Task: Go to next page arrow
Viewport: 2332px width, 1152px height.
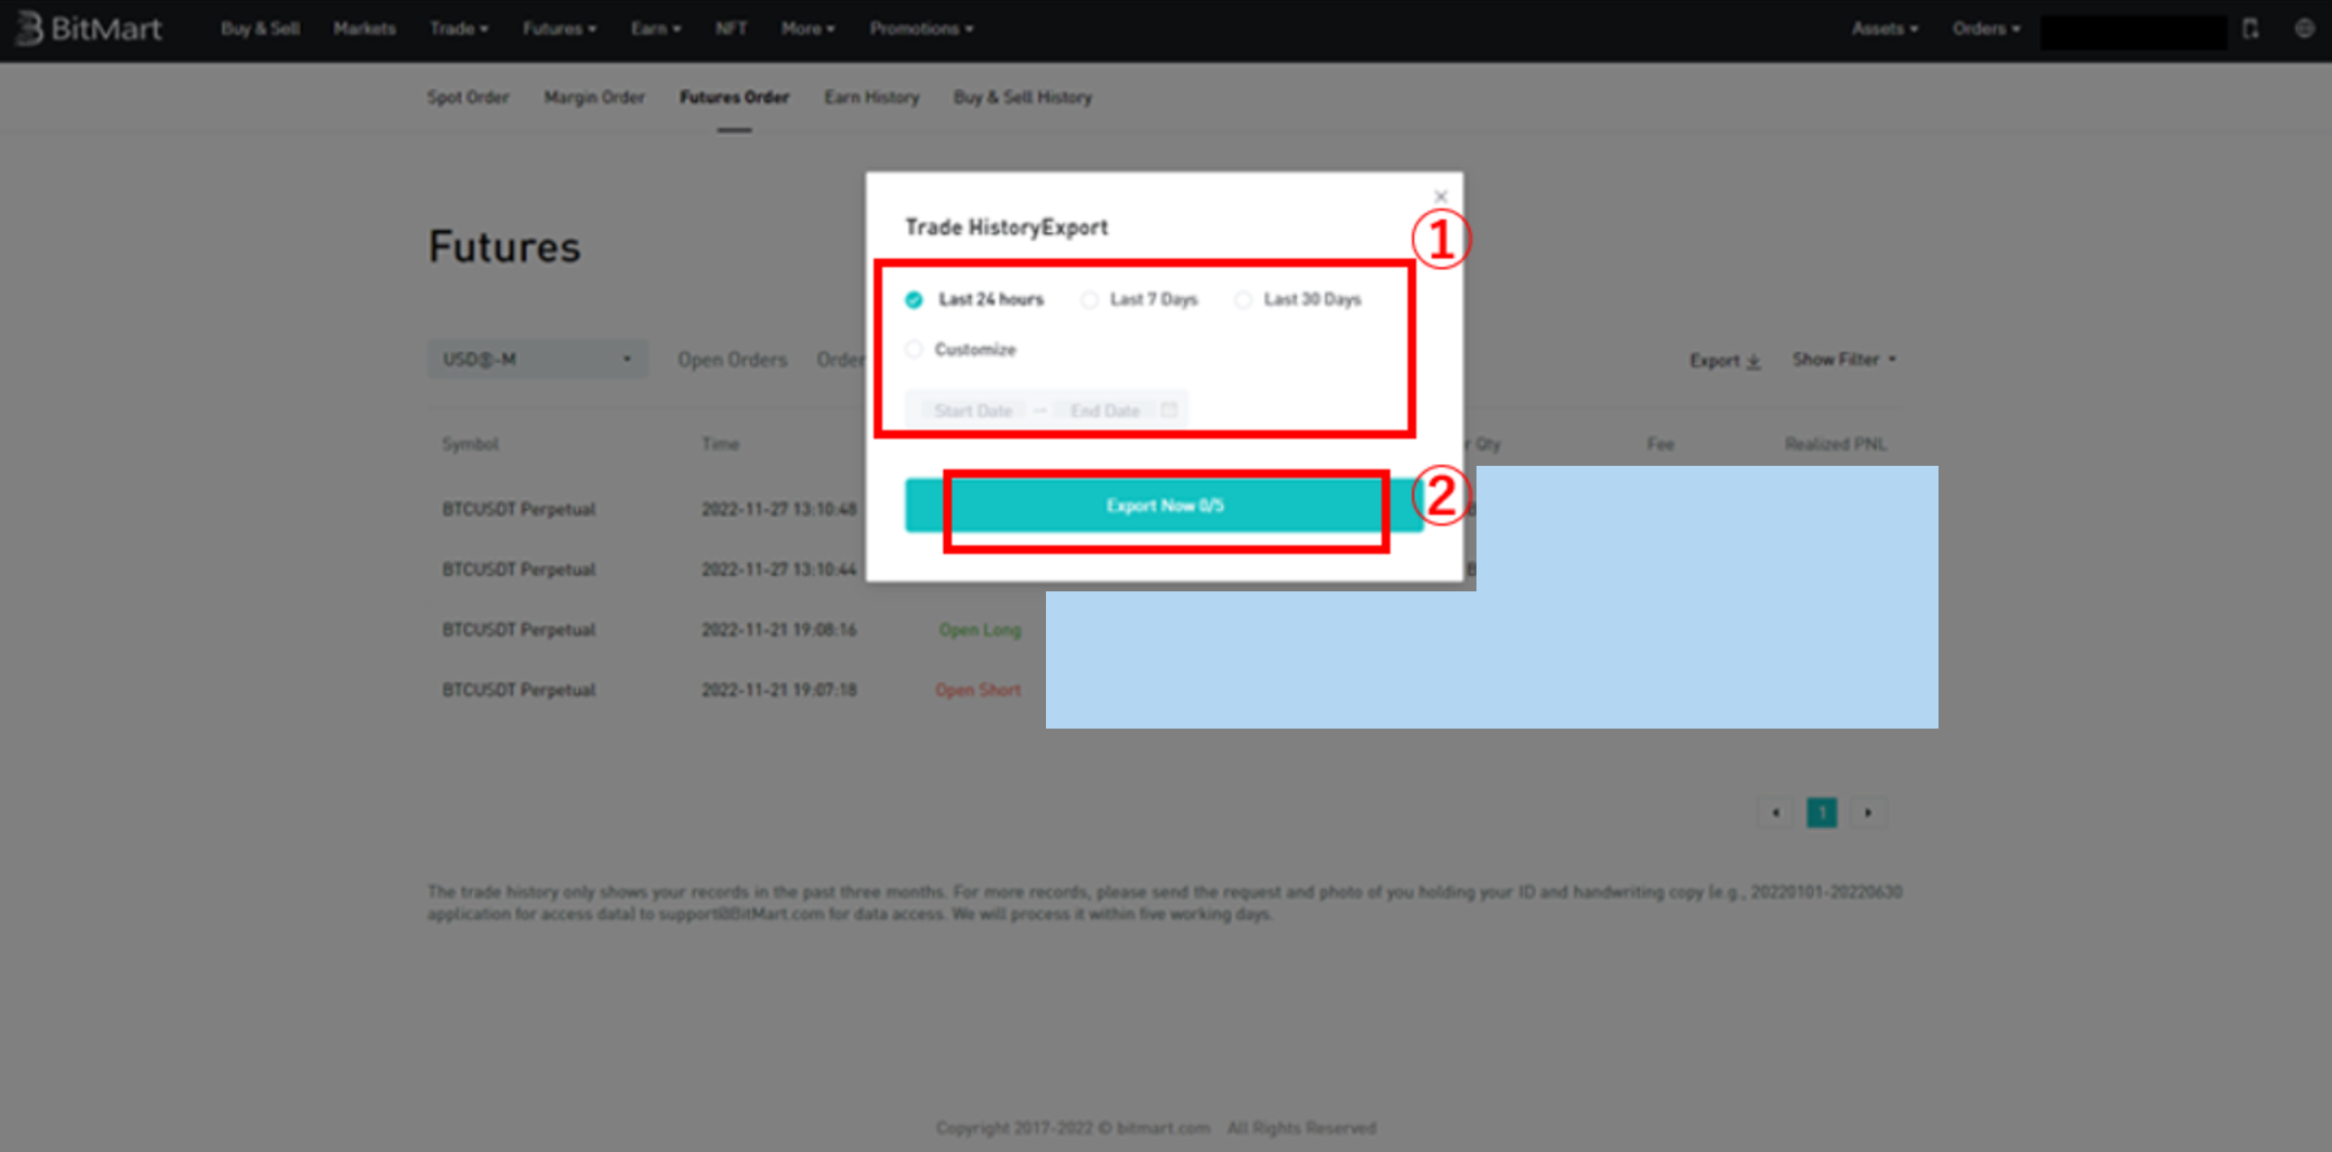Action: tap(1867, 813)
